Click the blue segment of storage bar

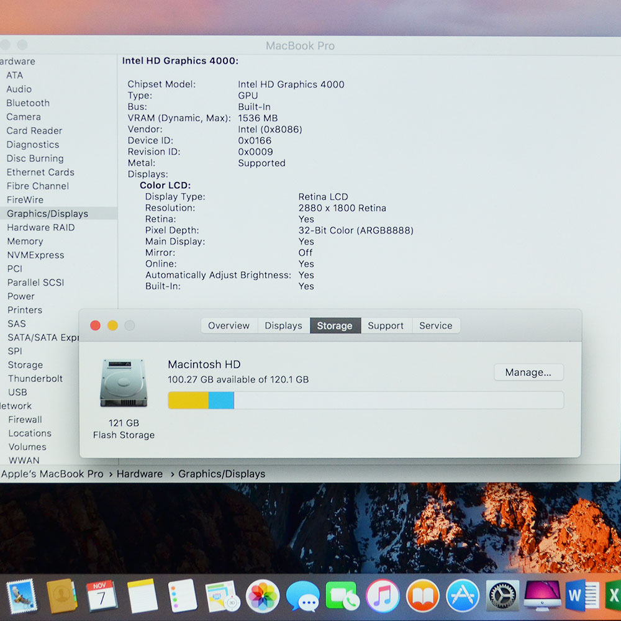[221, 401]
